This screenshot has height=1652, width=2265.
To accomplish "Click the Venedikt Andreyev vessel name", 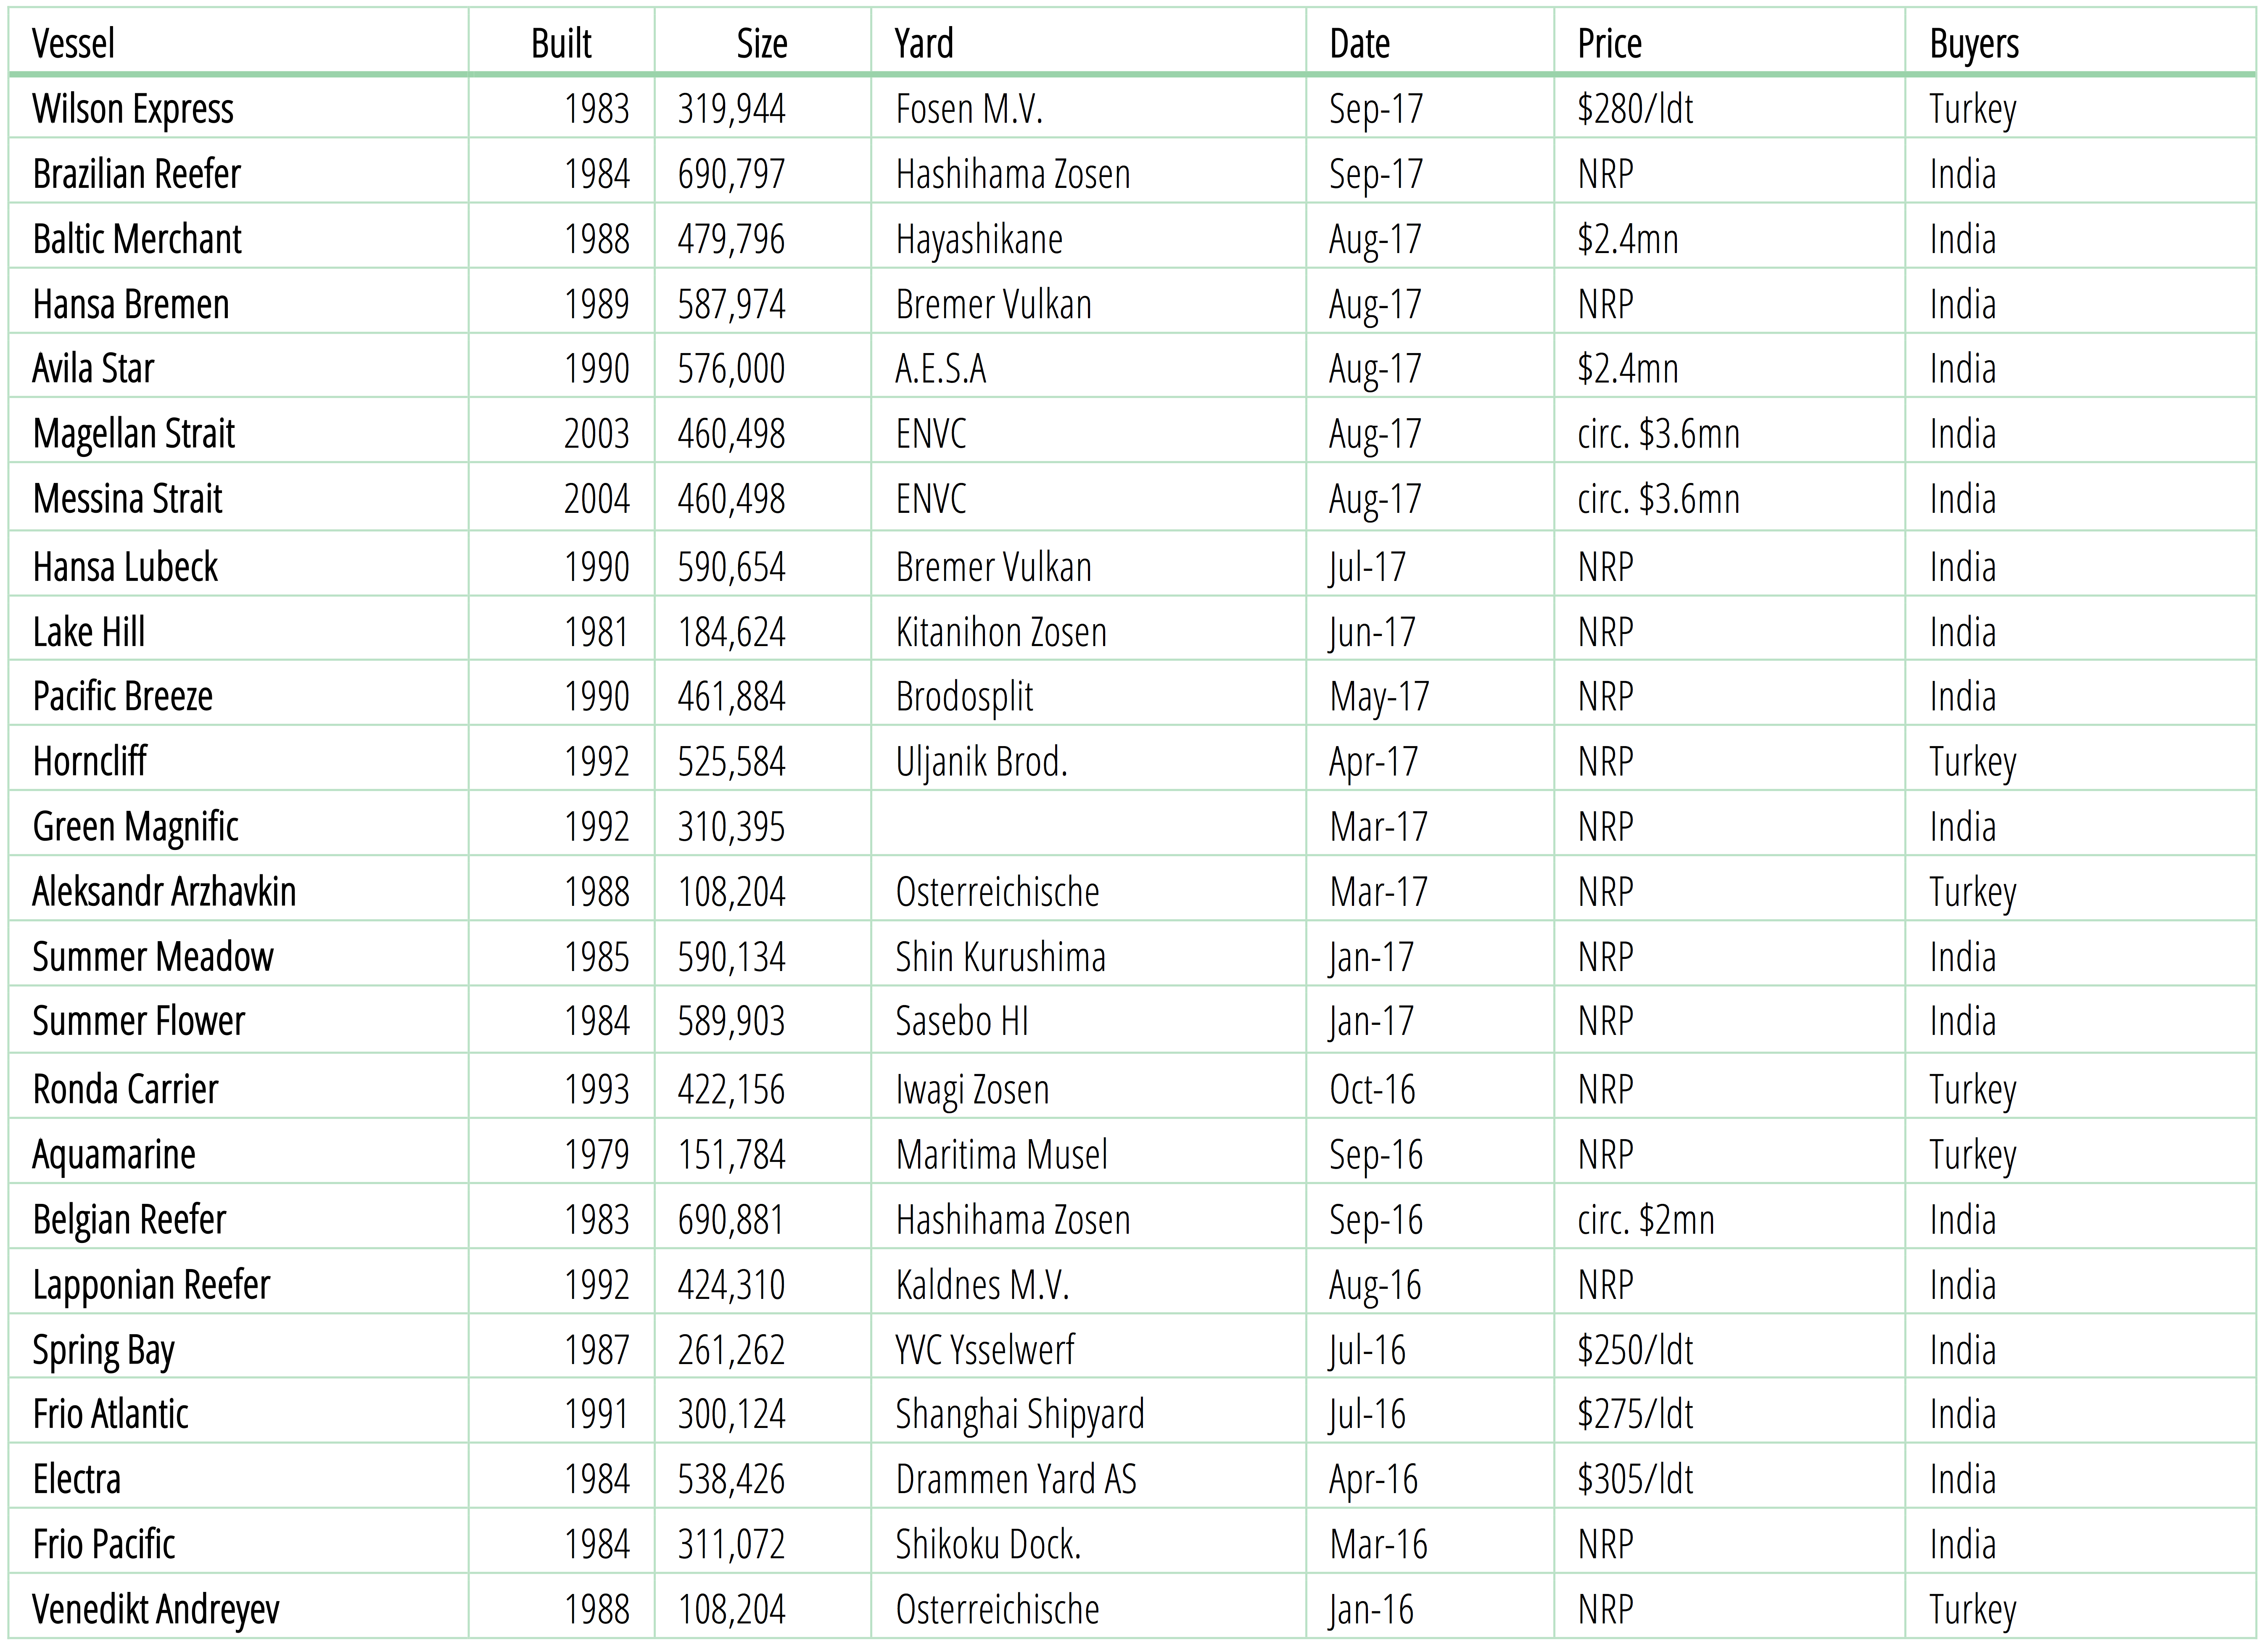I will tap(156, 1610).
